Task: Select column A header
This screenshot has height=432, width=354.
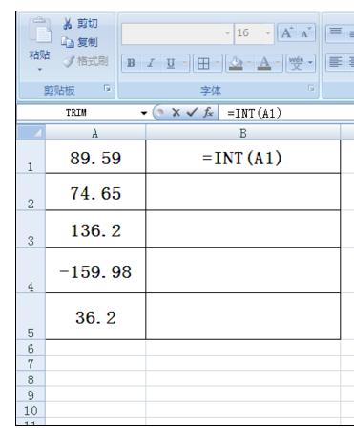Action: click(95, 133)
